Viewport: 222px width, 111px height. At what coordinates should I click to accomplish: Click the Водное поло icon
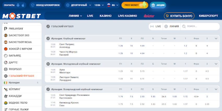pyautogui.click(x=6, y=103)
